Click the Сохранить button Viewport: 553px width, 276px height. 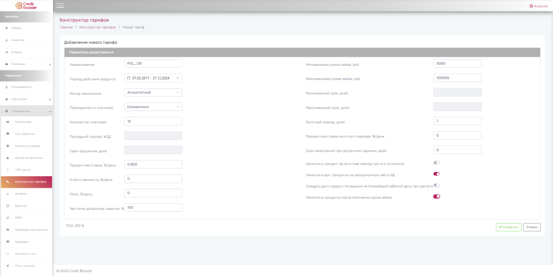[x=508, y=227]
